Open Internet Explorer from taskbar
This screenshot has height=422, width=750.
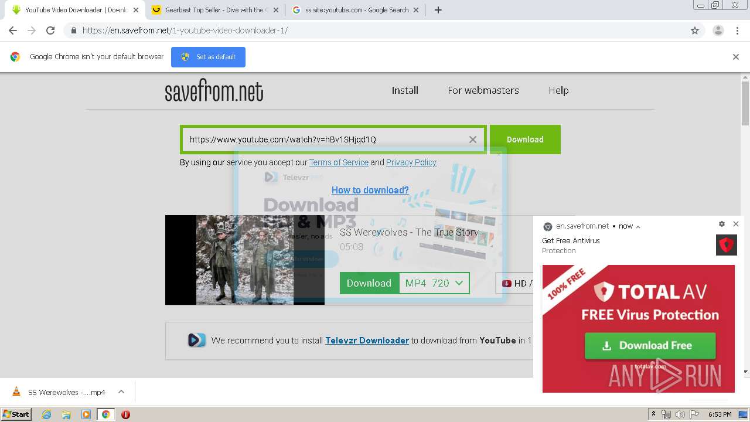(x=46, y=414)
